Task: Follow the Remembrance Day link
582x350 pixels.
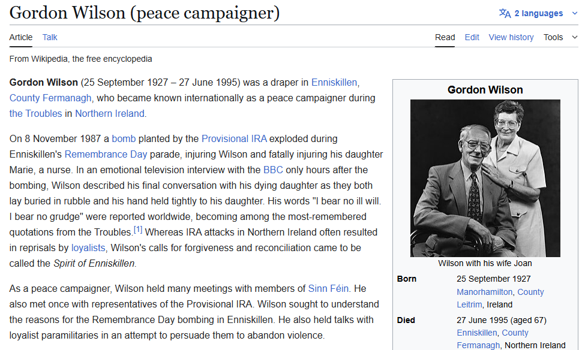Action: coord(106,154)
